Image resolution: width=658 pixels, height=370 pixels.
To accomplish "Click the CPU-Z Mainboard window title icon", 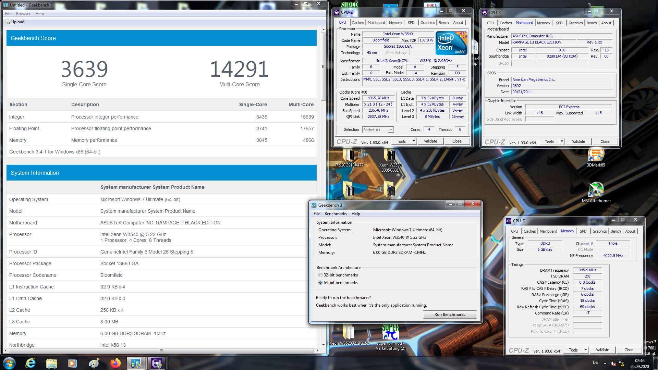I will pyautogui.click(x=485, y=13).
